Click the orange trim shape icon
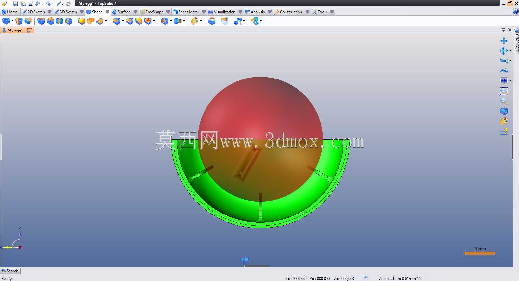The height and width of the screenshot is (281, 519). click(100, 21)
